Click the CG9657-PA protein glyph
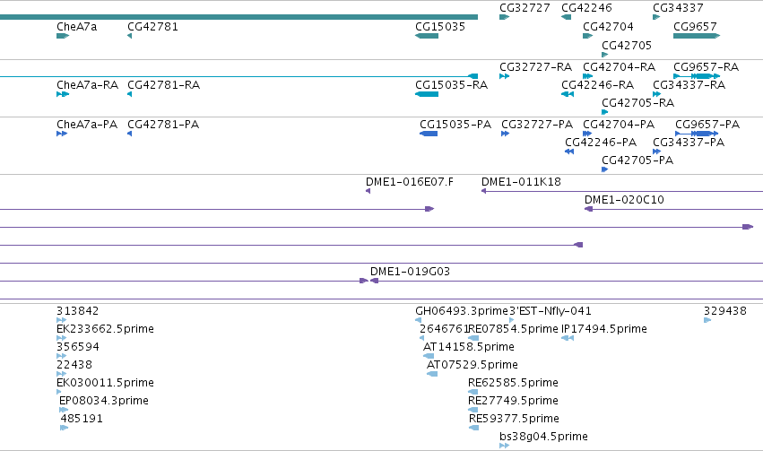Screen dimensions: 763x451 click(697, 134)
